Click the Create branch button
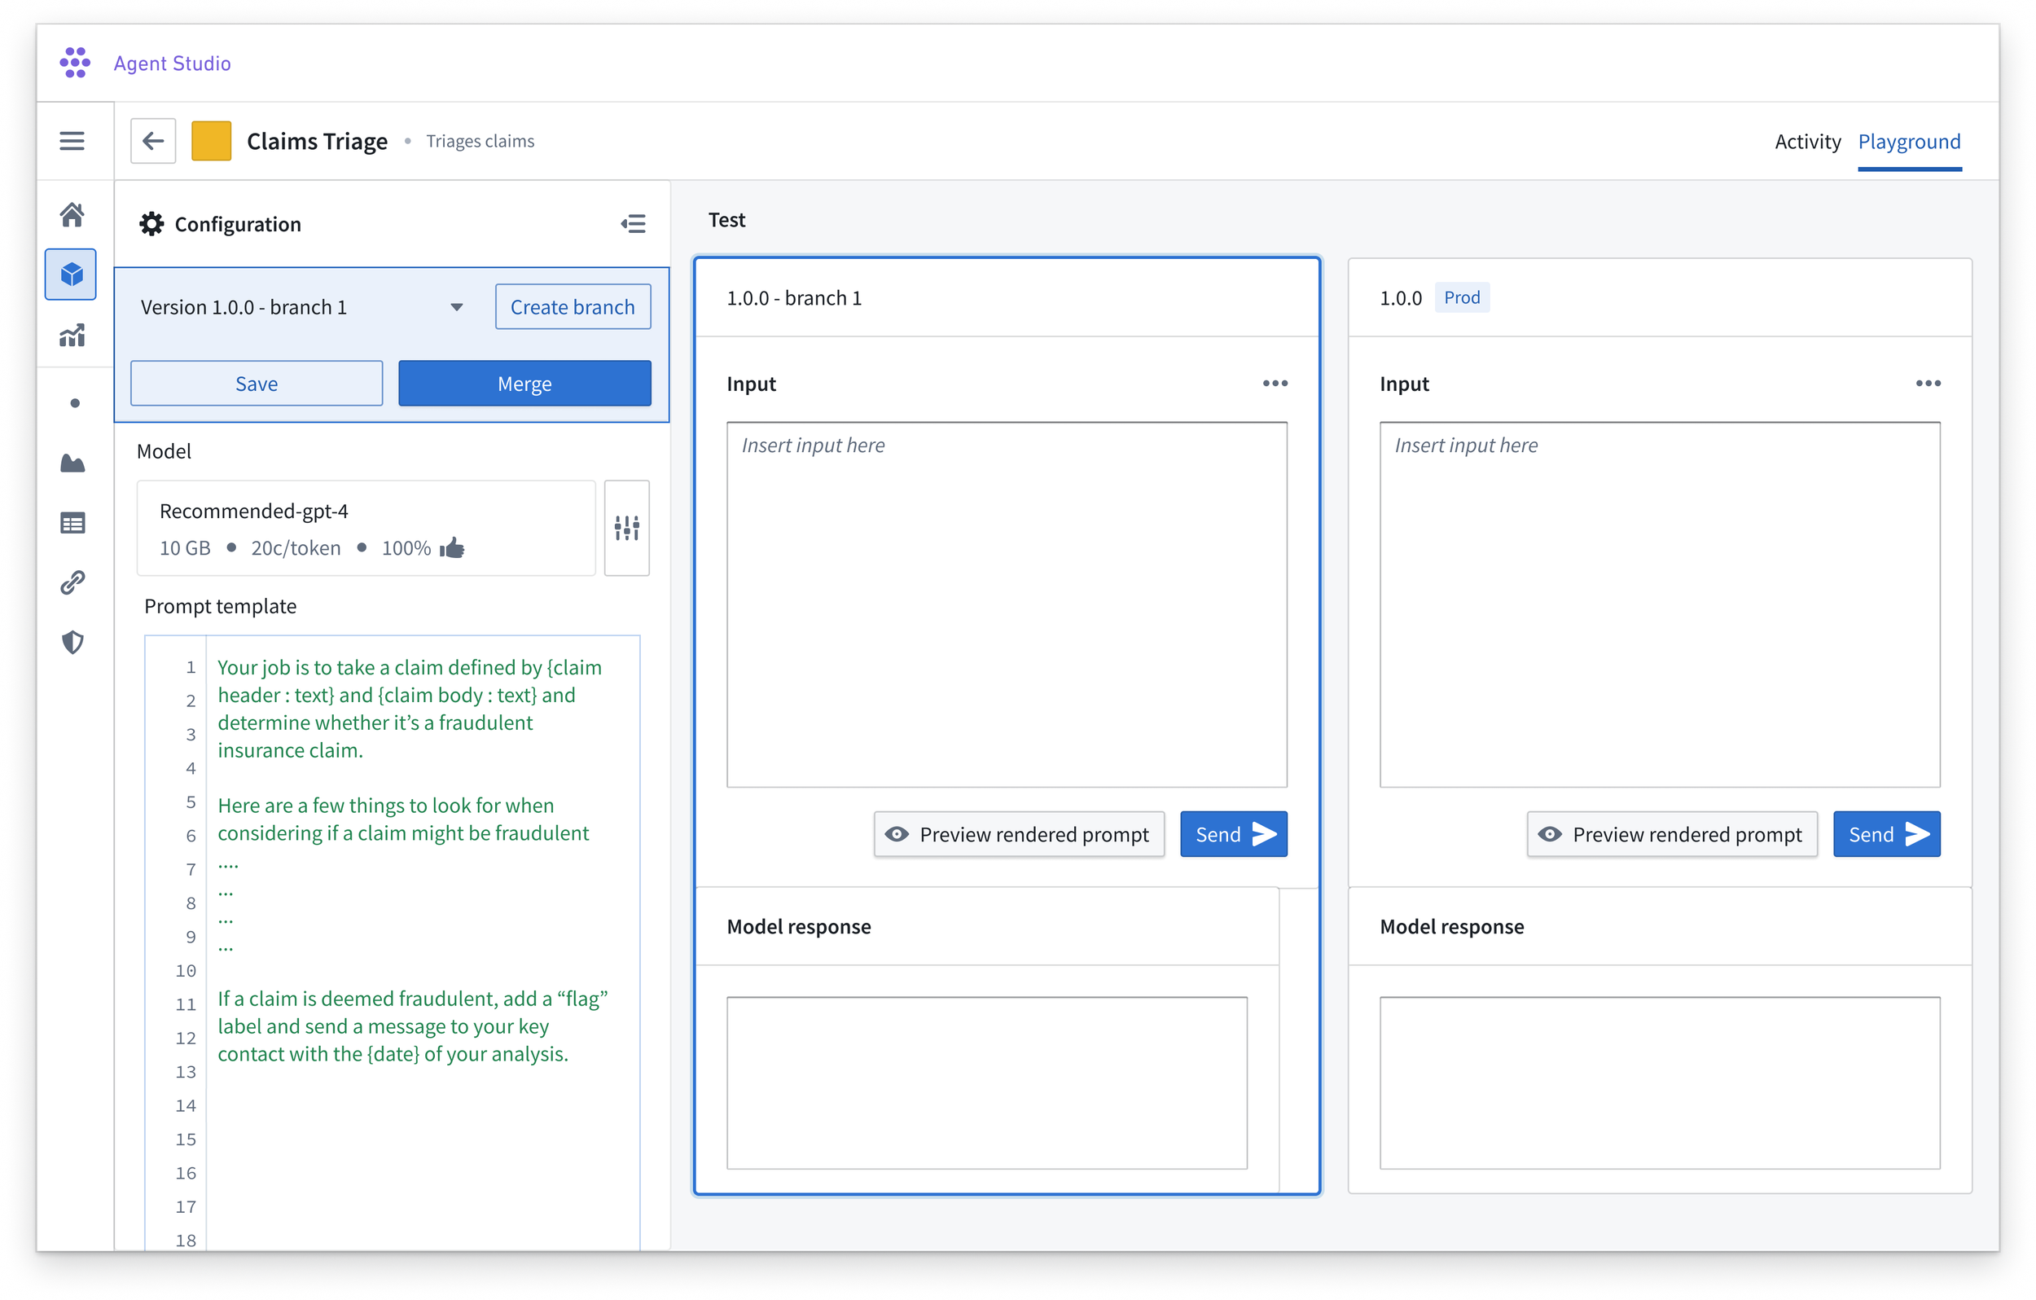 coord(573,307)
